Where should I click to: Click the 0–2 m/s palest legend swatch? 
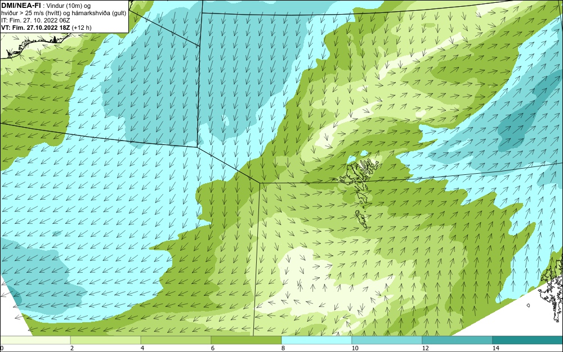click(x=35, y=340)
